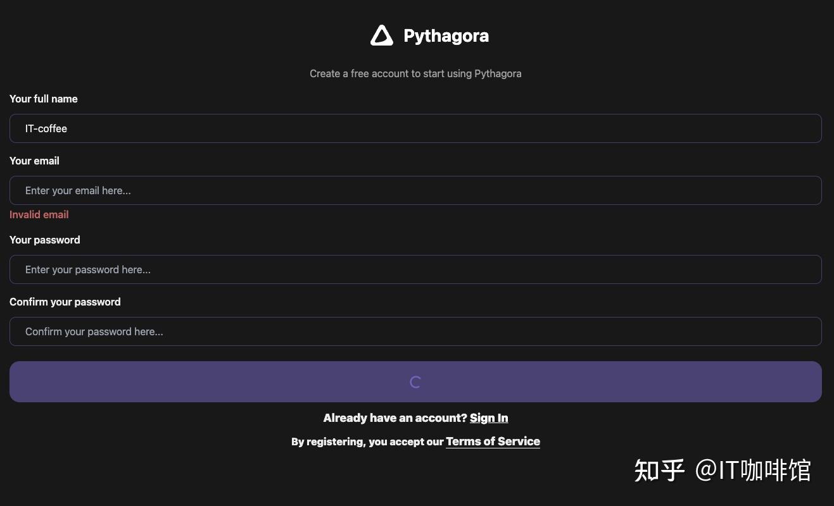Focus the confirm password field
The image size is (834, 506).
(x=253, y=331)
